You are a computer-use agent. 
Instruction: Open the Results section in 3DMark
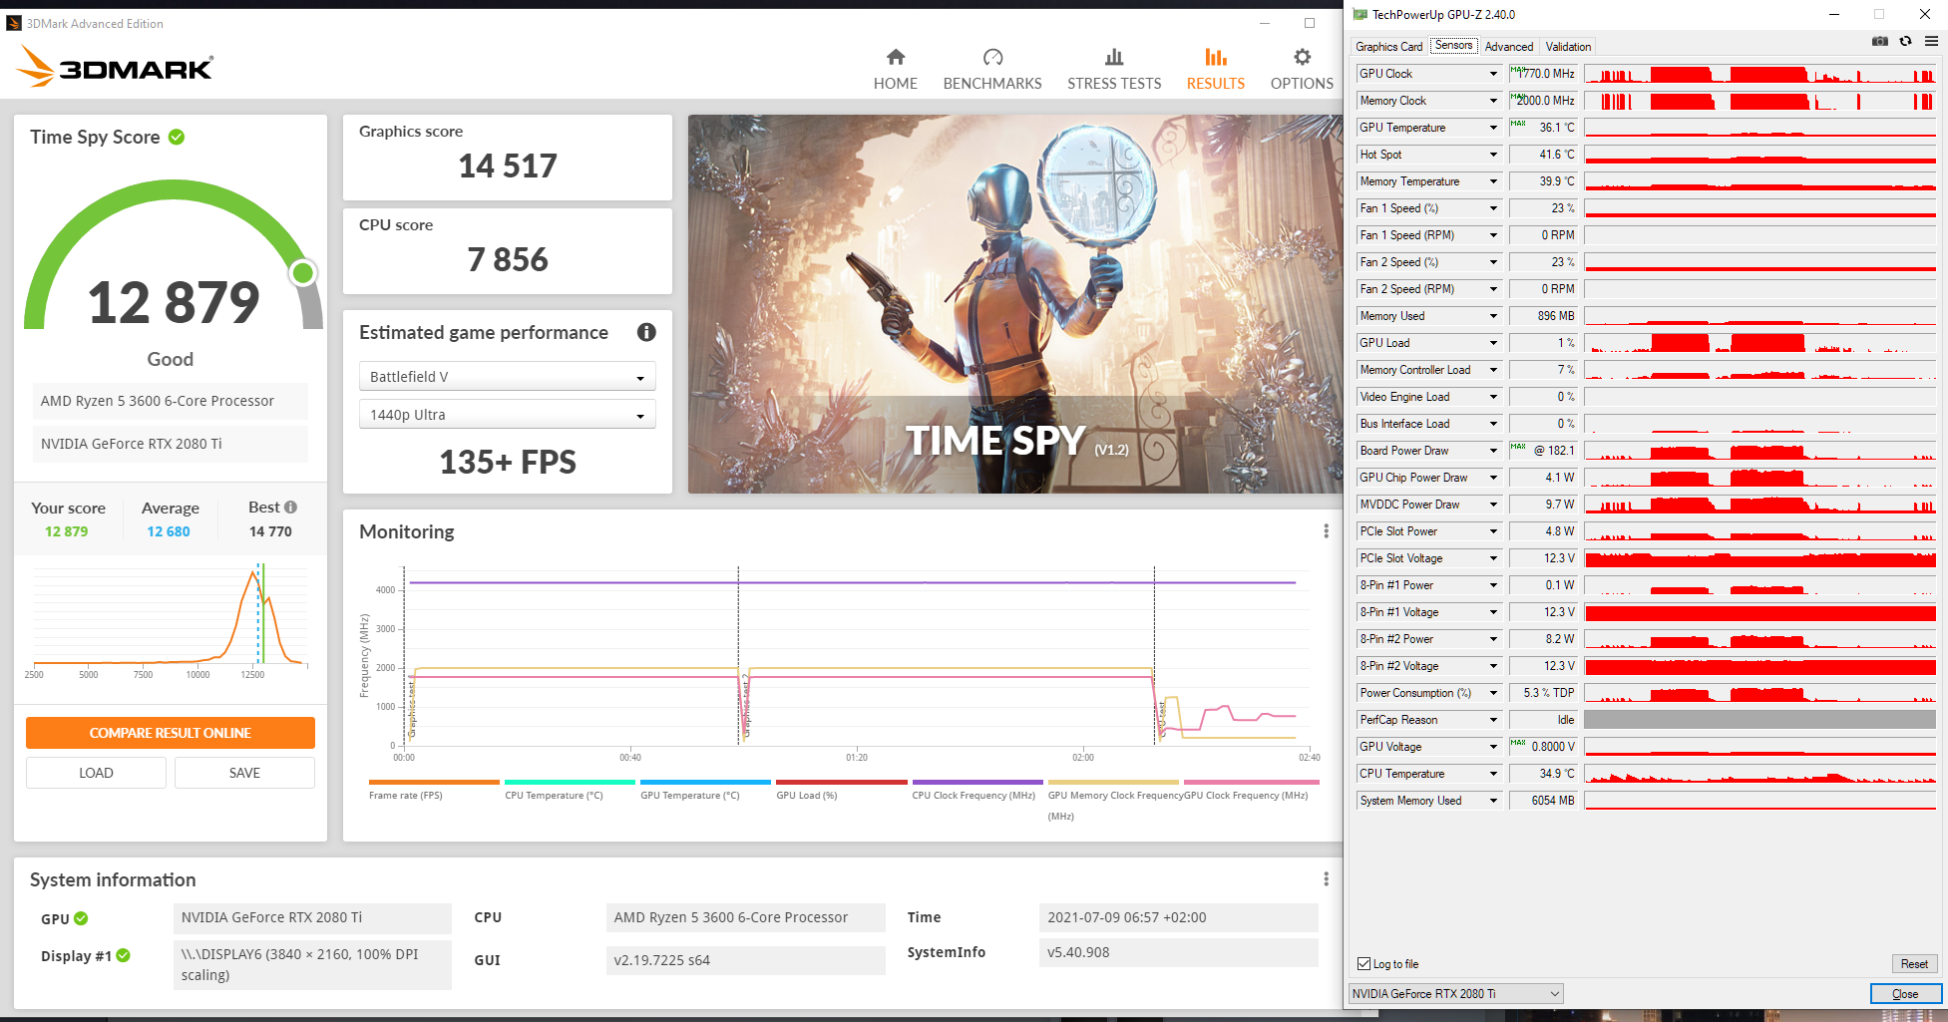tap(1215, 69)
